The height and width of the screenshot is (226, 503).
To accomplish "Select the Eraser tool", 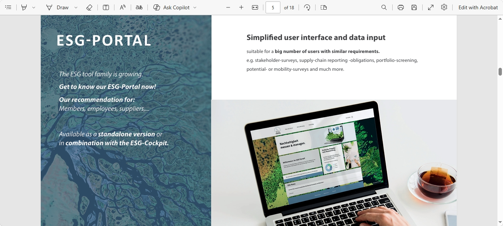I will click(89, 7).
